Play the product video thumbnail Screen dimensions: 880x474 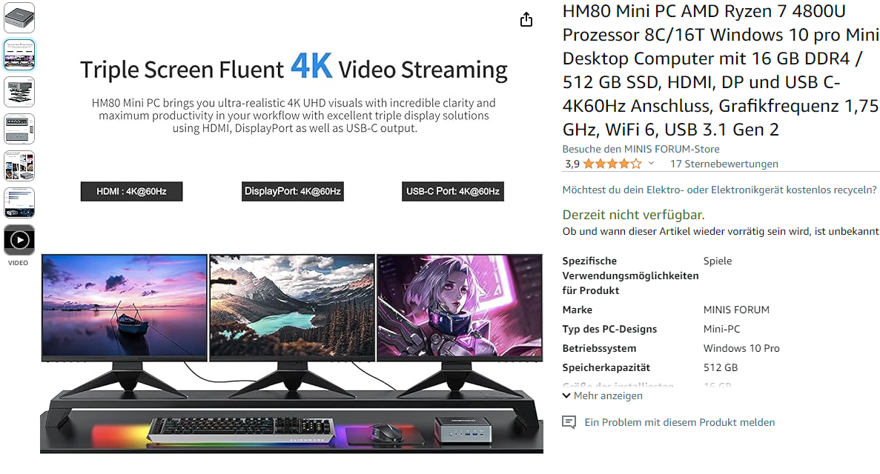click(19, 240)
